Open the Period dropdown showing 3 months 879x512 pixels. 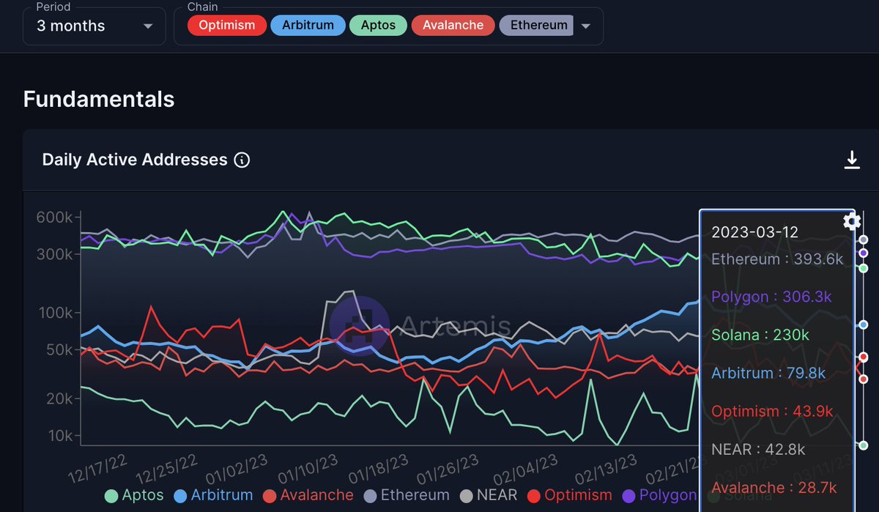(94, 26)
